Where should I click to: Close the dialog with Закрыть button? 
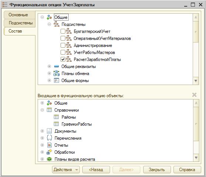(x=157, y=170)
